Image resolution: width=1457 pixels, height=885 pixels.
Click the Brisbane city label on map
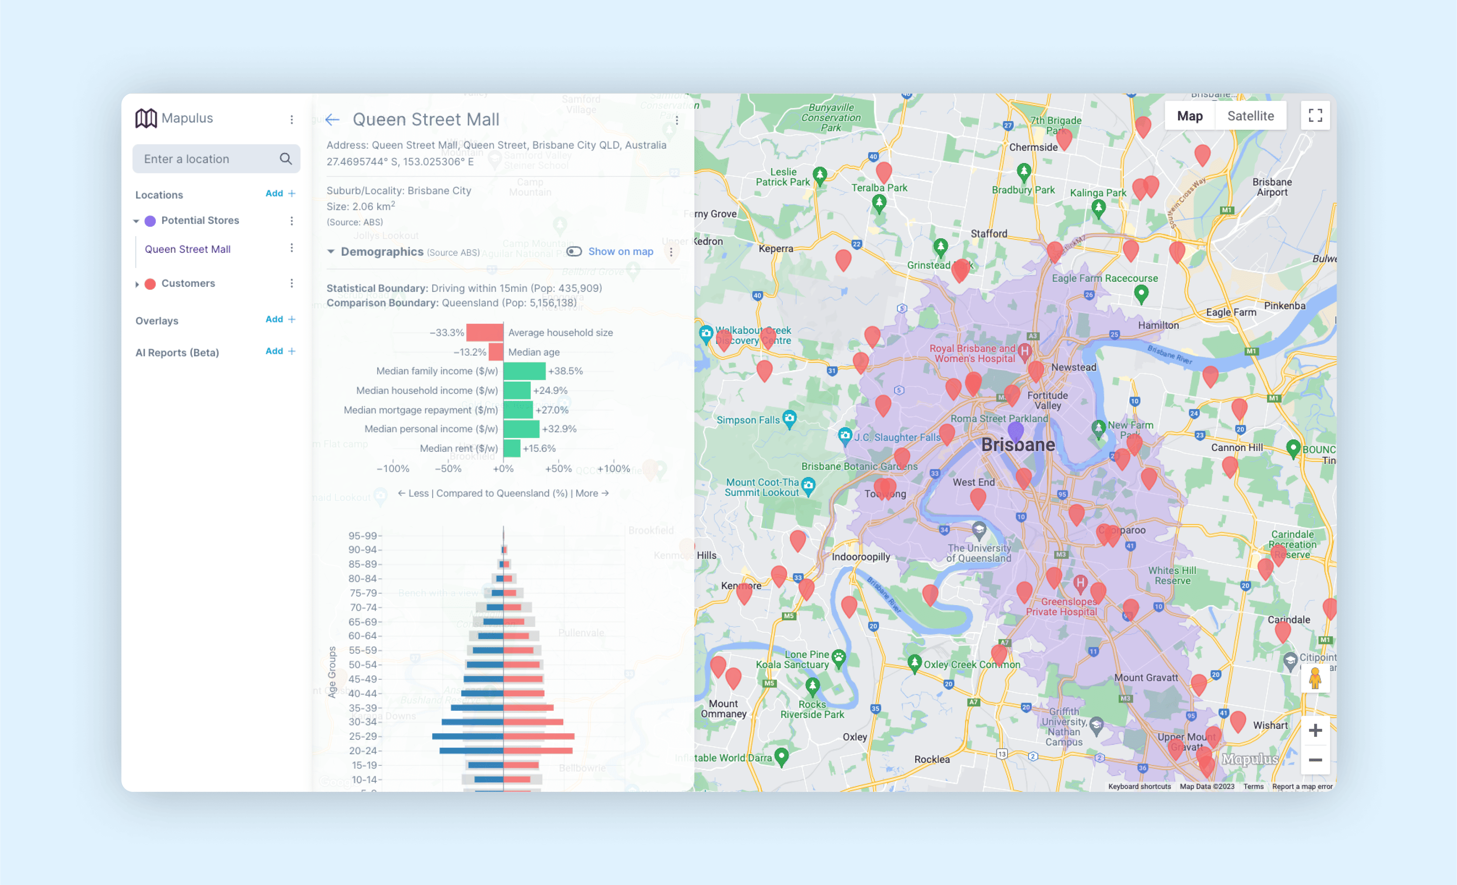[1018, 445]
